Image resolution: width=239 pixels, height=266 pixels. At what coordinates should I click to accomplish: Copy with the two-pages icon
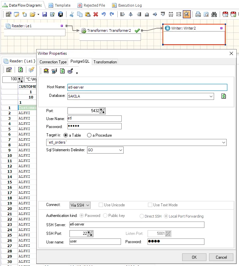pos(79,14)
